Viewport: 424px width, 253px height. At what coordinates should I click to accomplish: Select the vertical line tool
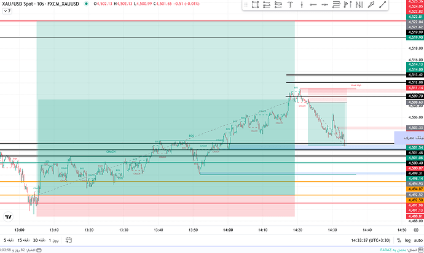tap(302, 4)
